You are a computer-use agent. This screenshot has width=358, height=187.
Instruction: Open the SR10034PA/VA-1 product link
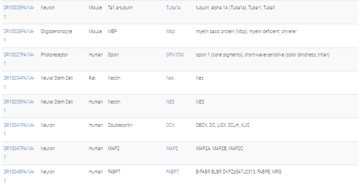click(19, 83)
